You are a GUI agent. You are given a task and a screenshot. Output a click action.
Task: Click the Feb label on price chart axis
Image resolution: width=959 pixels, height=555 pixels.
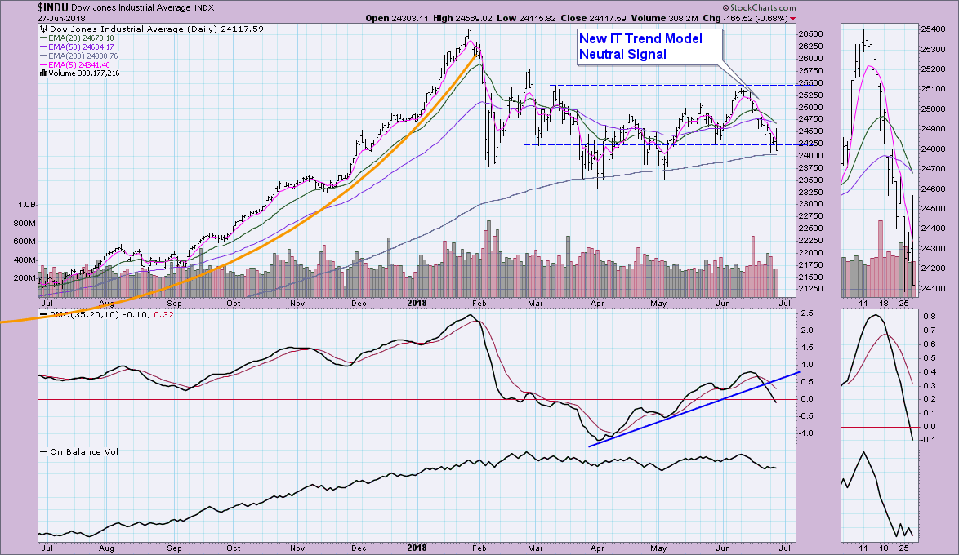479,303
